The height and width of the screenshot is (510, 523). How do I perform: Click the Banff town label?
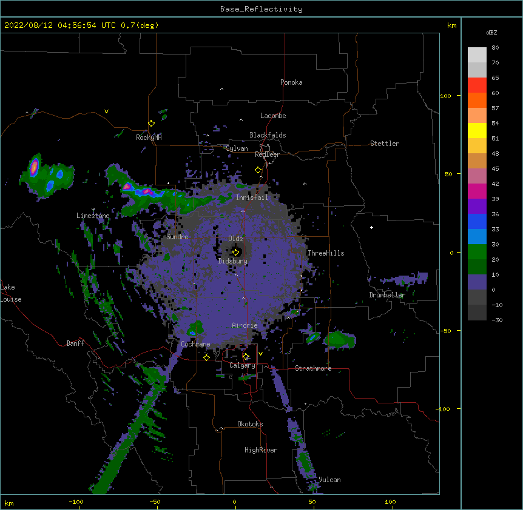75,343
